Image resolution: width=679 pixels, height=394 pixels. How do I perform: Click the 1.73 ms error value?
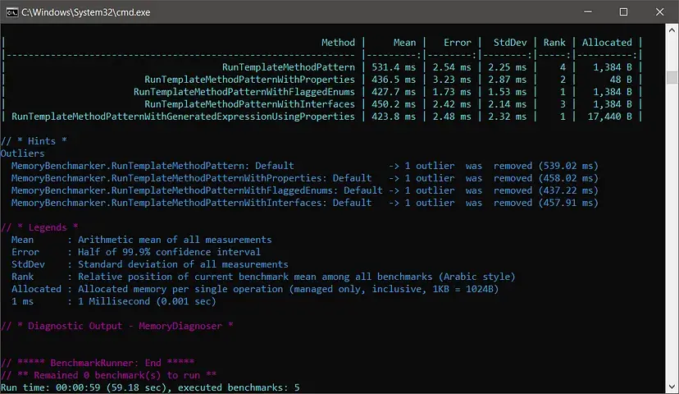(452, 92)
